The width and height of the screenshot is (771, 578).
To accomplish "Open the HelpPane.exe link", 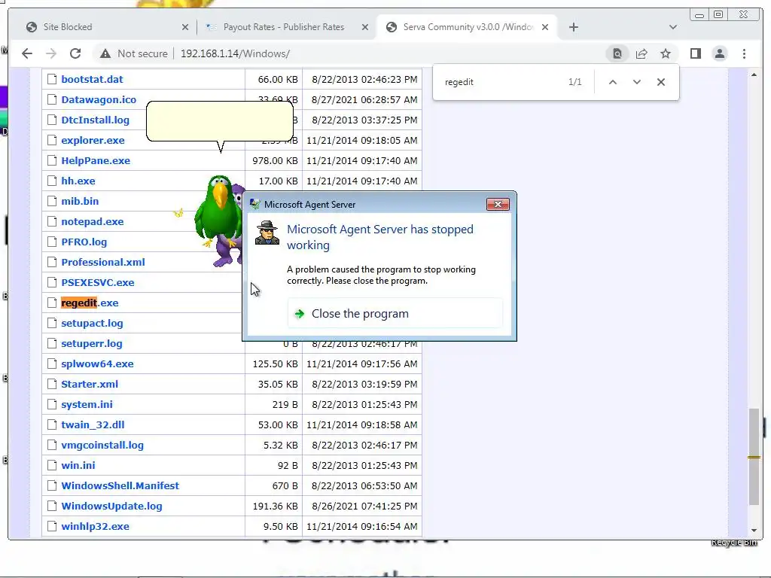I will (x=96, y=161).
